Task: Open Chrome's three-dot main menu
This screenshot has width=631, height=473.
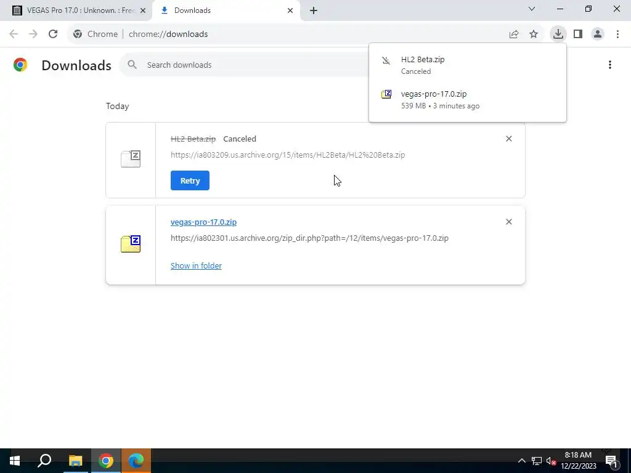Action: (x=617, y=34)
